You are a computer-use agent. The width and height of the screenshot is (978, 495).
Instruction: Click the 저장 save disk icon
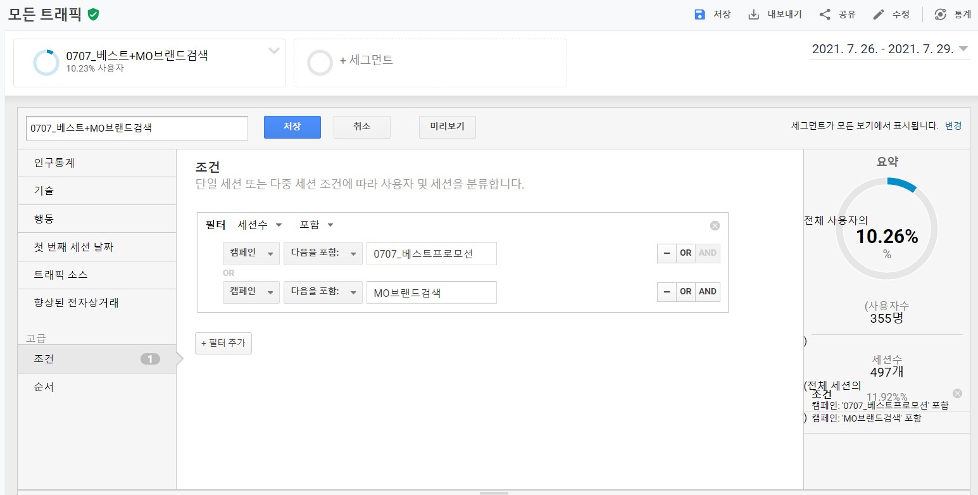[x=699, y=15]
